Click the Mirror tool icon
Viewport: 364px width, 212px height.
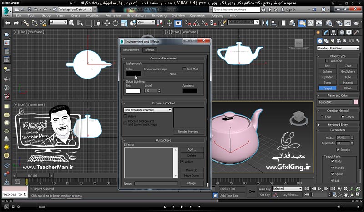pyautogui.click(x=265, y=23)
